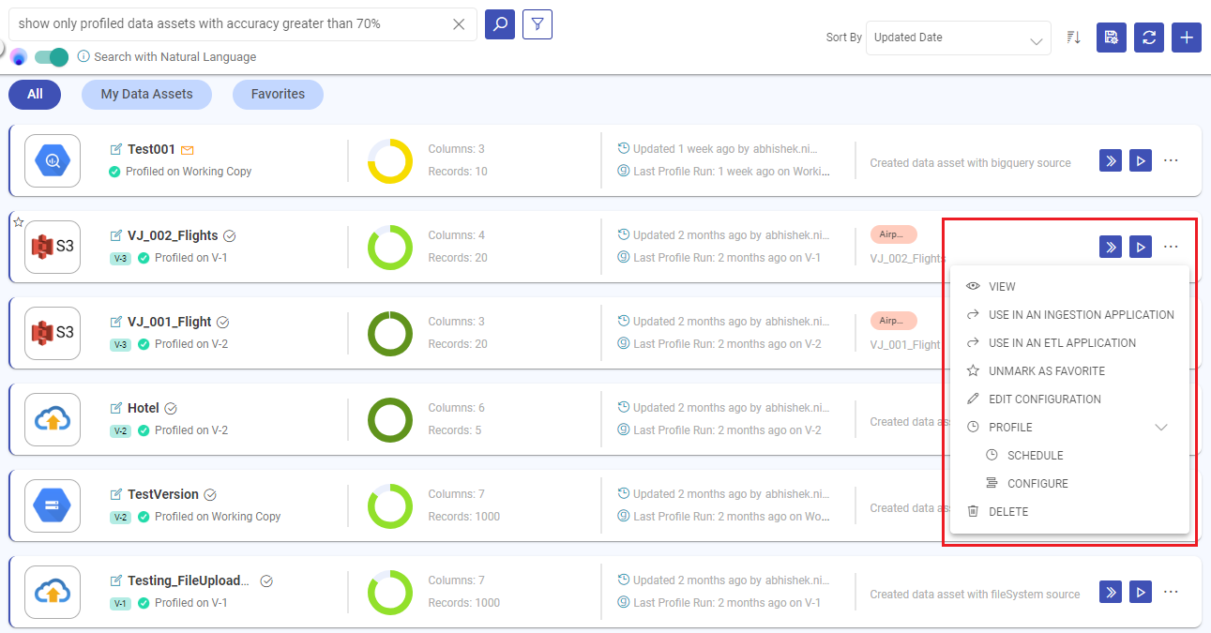Click the save search settings icon
Image resolution: width=1211 pixels, height=633 pixels.
[x=1111, y=38]
